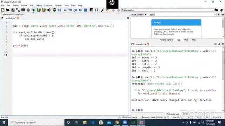Viewport: 225px width, 126px height.
Task: Save the current file
Action: tap(13, 10)
